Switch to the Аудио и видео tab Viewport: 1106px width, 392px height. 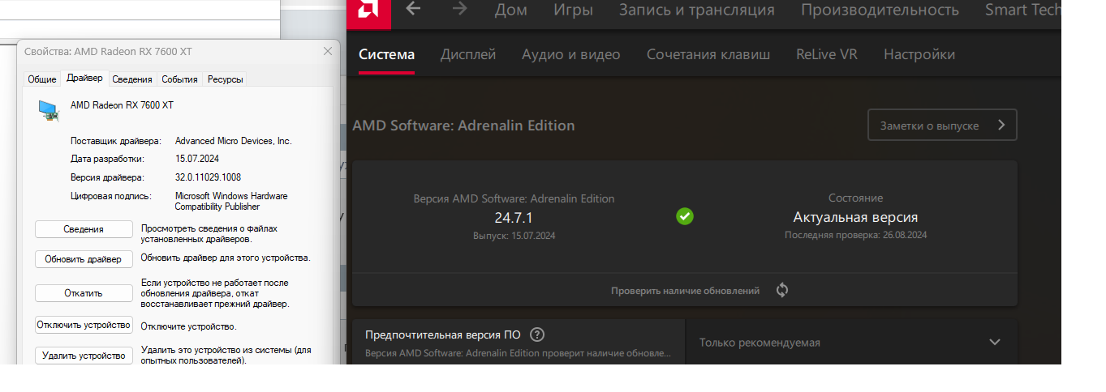pyautogui.click(x=571, y=54)
